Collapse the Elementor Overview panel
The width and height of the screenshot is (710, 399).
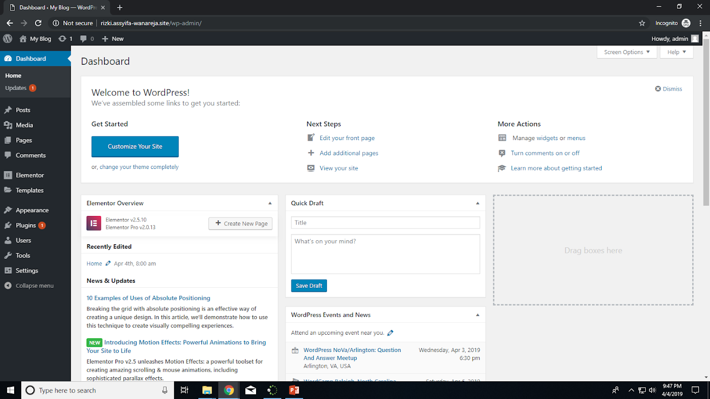click(270, 203)
